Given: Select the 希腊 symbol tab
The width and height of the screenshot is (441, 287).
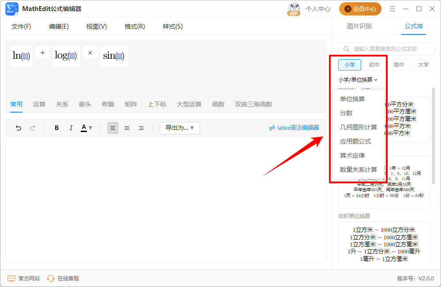Looking at the screenshot, I should click(108, 105).
